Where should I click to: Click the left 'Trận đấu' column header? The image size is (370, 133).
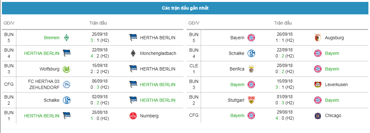point(98,23)
